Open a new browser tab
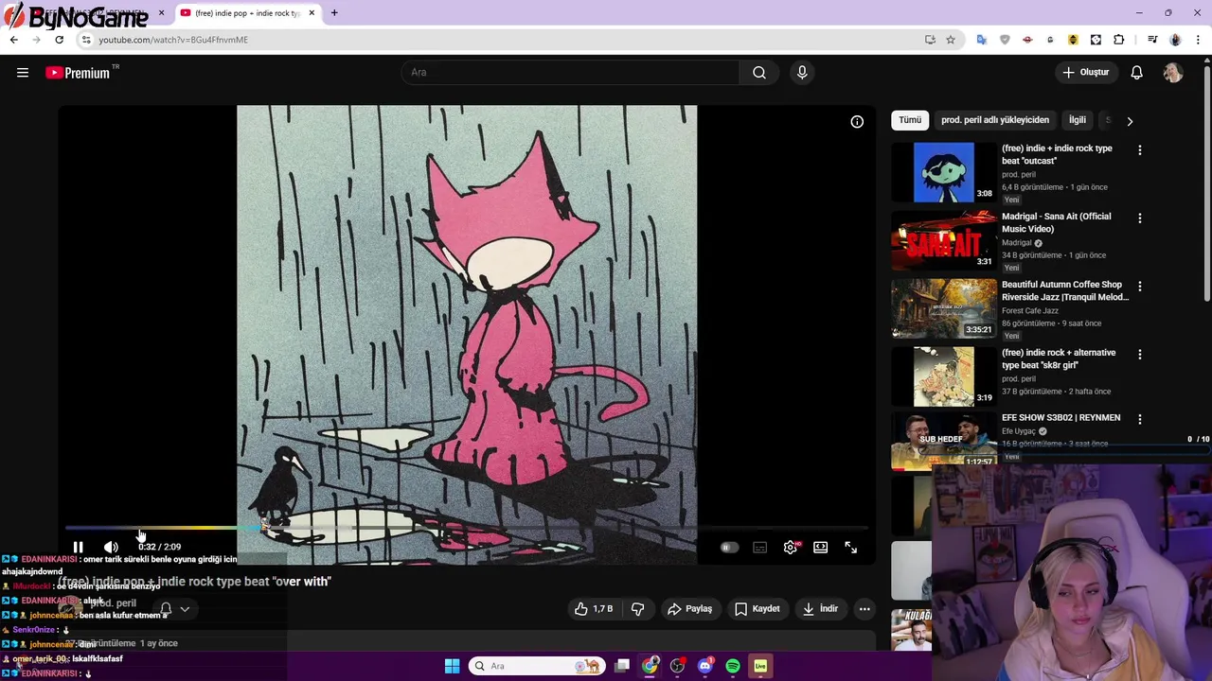The image size is (1212, 681). point(334,13)
